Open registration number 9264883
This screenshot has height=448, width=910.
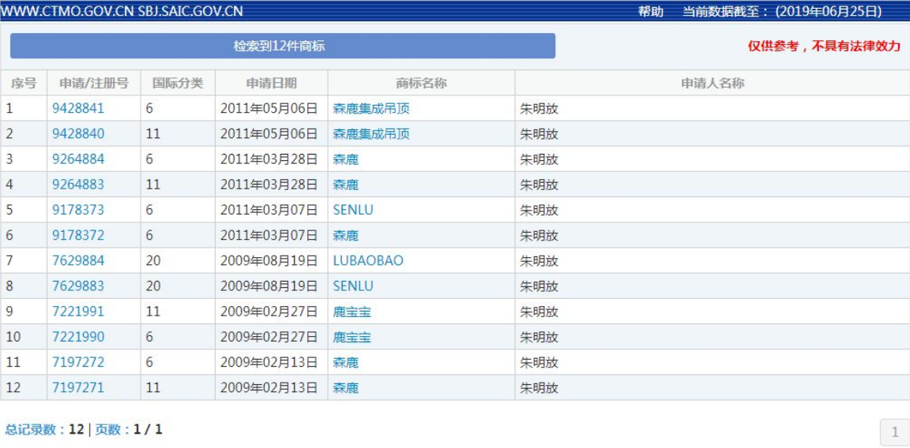(78, 185)
